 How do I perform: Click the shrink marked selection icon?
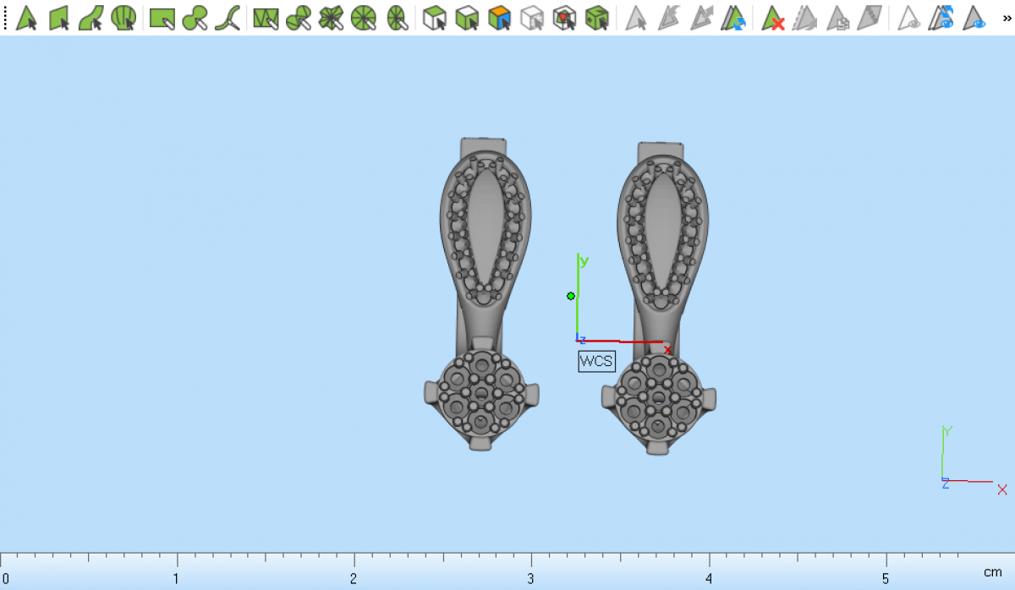tap(669, 18)
